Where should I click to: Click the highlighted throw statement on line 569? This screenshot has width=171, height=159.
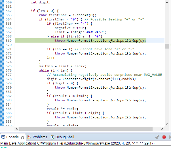(x=100, y=41)
